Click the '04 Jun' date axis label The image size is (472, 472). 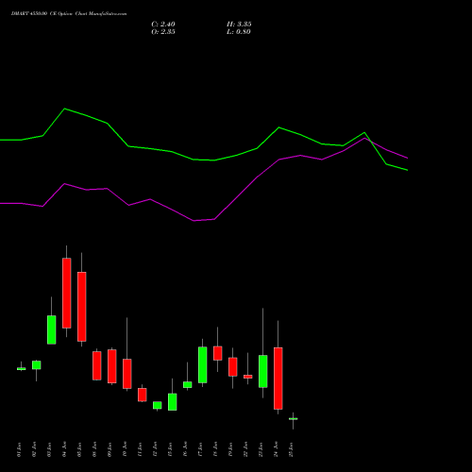(x=64, y=449)
